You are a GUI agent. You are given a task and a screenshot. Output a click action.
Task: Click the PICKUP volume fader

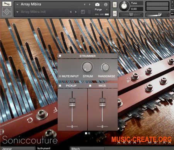click(x=72, y=102)
